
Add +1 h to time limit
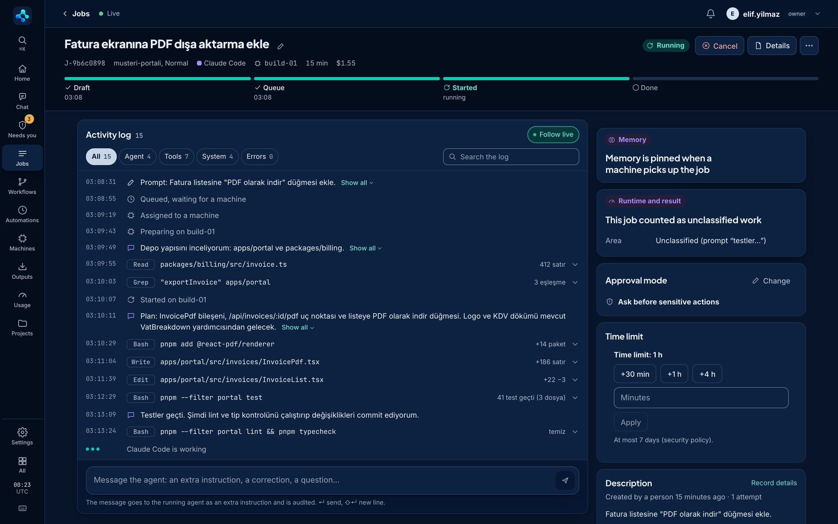(x=674, y=374)
